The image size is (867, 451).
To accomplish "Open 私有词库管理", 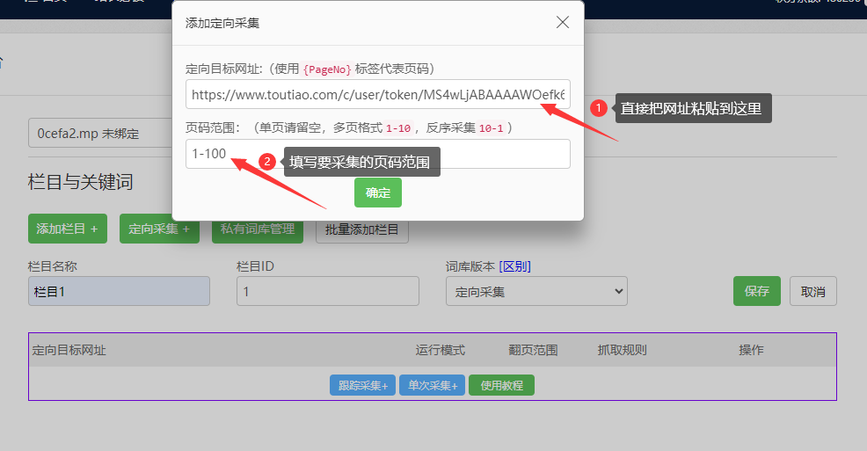I will [258, 230].
